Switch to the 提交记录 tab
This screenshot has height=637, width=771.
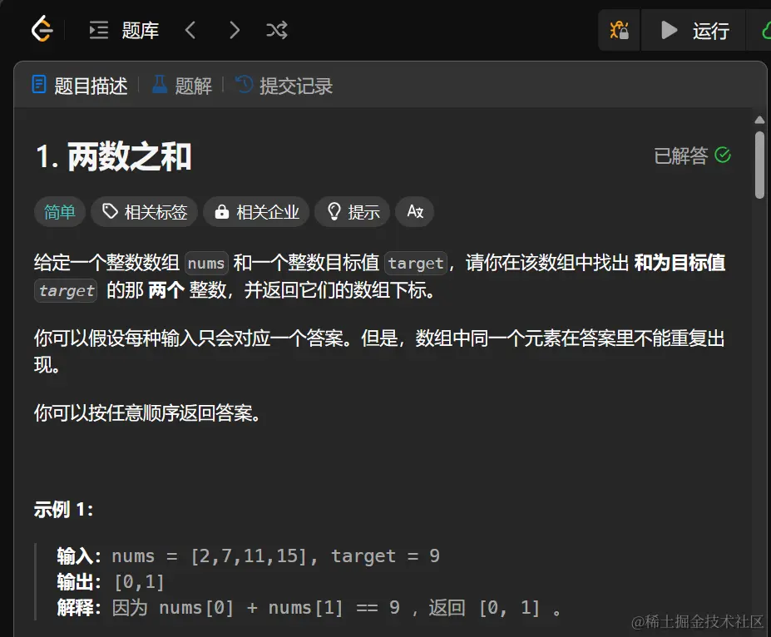click(284, 86)
